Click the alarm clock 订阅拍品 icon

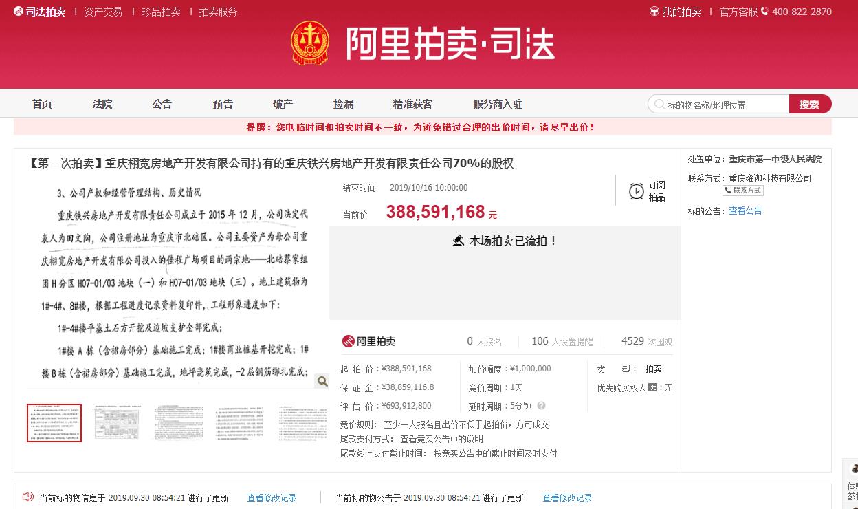[637, 191]
